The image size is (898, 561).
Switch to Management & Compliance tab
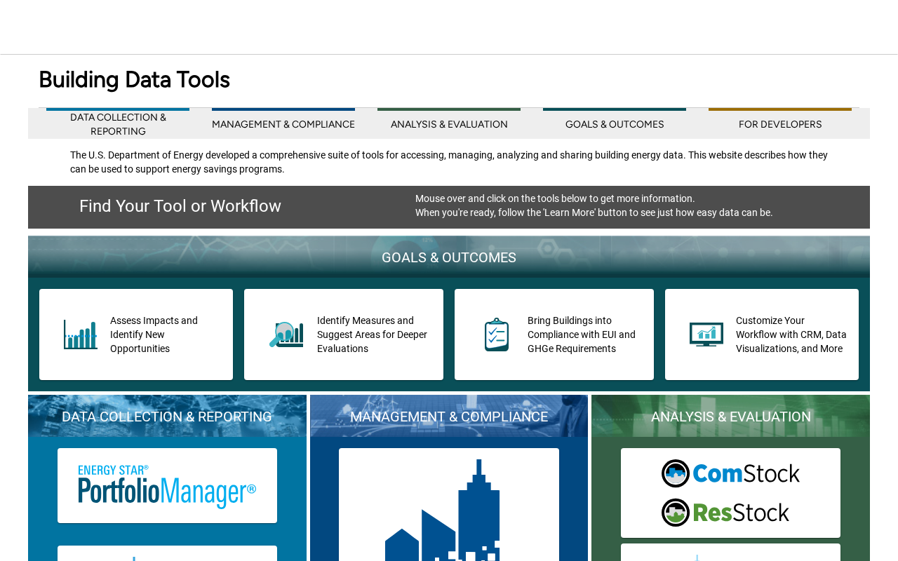coord(283,123)
